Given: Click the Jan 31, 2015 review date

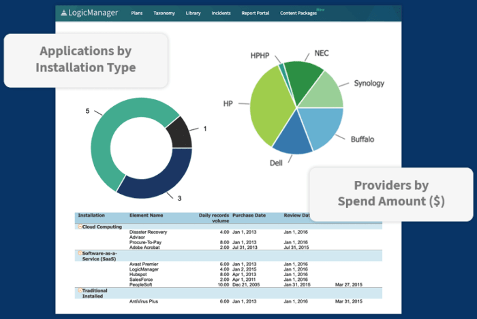Looking at the screenshot, I should pyautogui.click(x=297, y=285).
